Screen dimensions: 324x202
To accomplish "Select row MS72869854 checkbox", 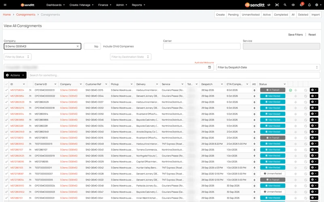I will (6, 96).
